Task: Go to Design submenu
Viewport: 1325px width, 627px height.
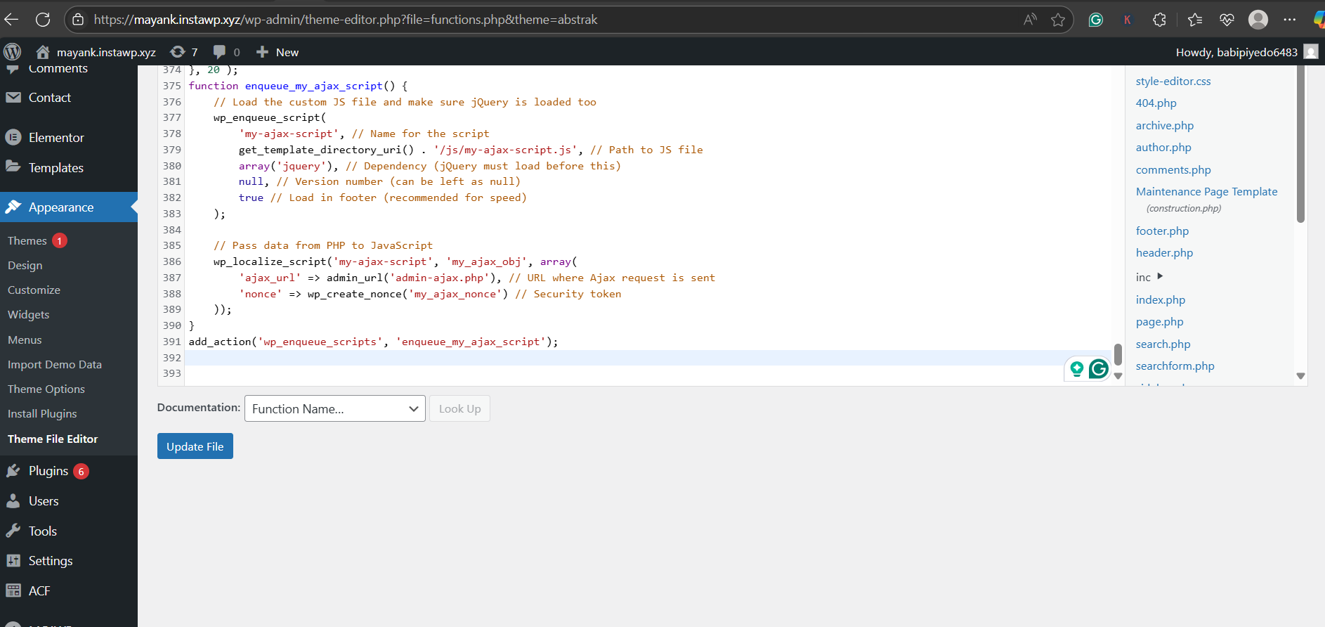Action: [x=25, y=265]
